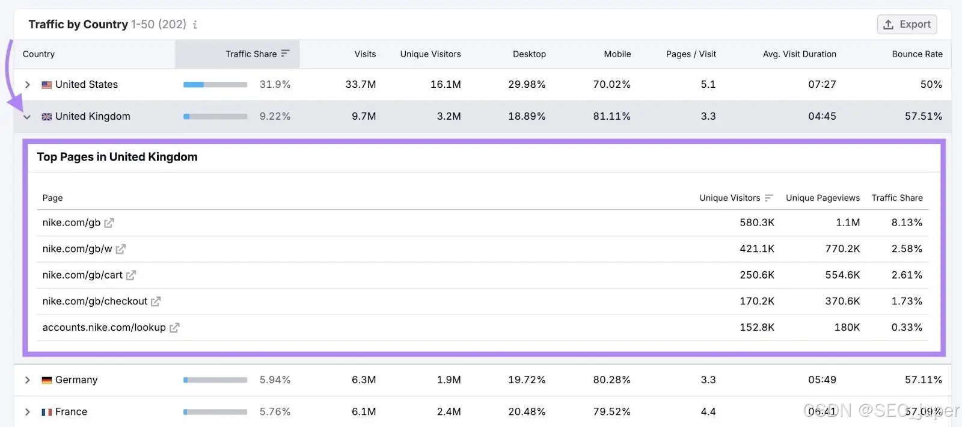
Task: Open external link icon for nike.com/gb/cart
Action: pos(131,275)
